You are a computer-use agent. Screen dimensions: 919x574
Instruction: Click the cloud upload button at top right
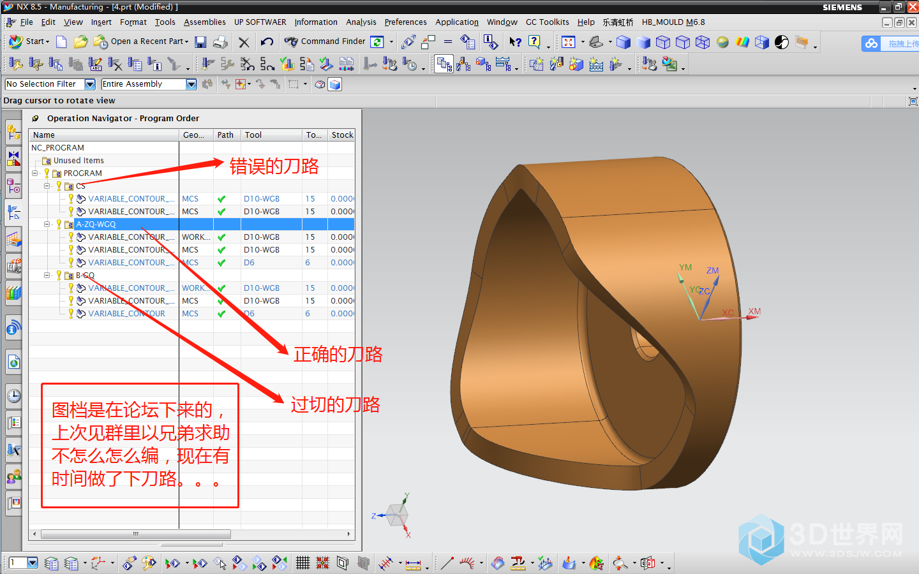[x=890, y=43]
